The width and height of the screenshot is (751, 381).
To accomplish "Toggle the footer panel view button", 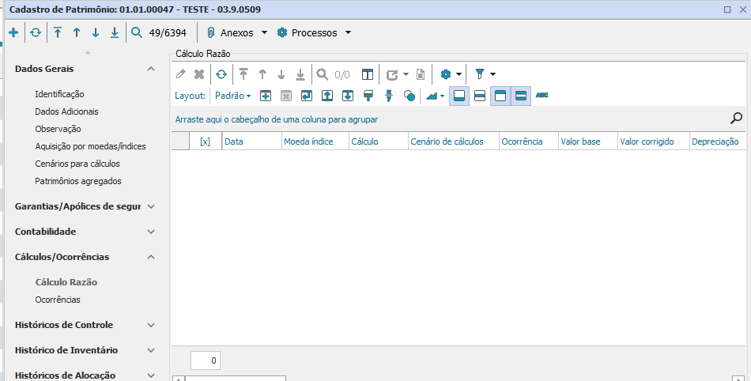I will tap(459, 96).
